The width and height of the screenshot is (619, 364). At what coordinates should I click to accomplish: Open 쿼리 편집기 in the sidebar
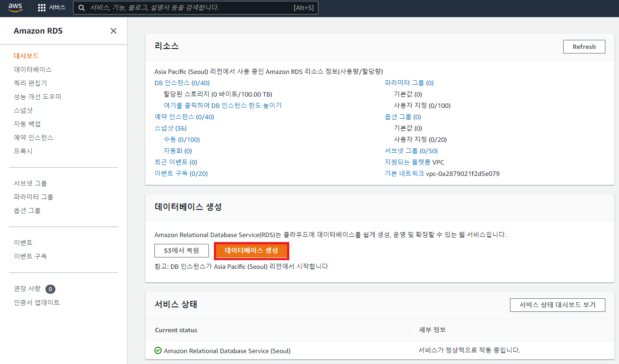pyautogui.click(x=30, y=83)
